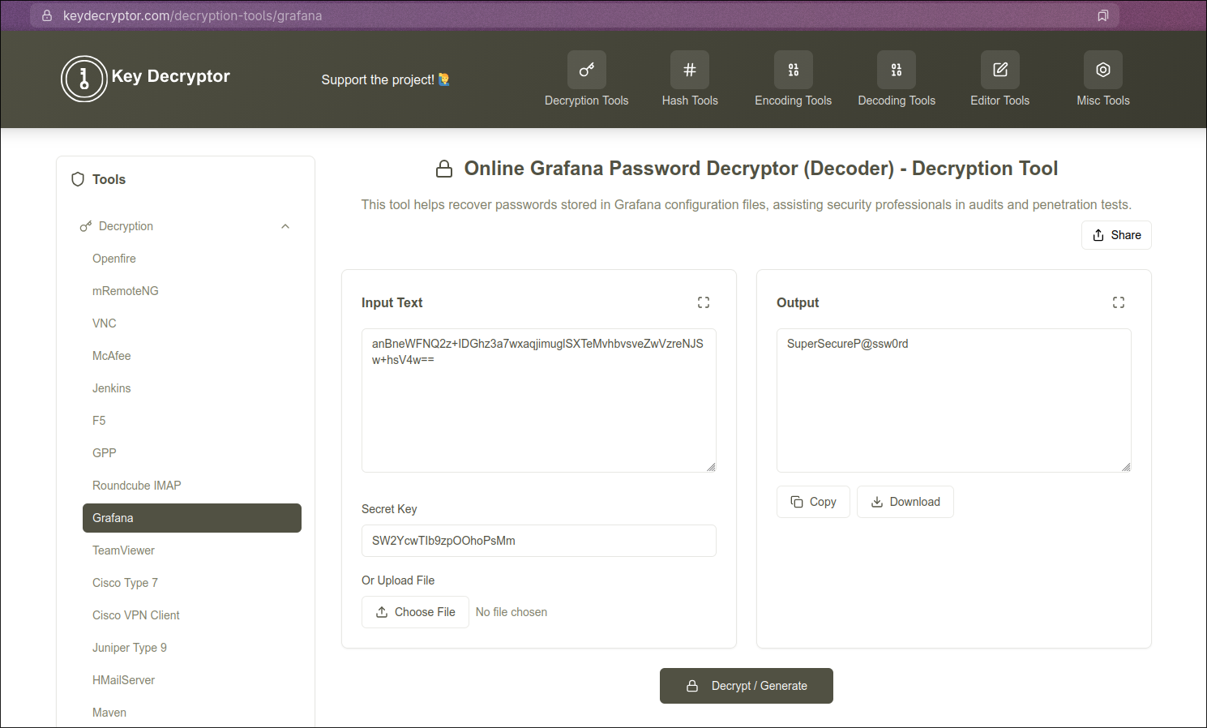Select Jenkins in the sidebar
The image size is (1207, 728).
(111, 388)
